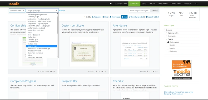This screenshot has width=208, height=100.
Task: Open the Administration dropdown
Action: (17, 11)
